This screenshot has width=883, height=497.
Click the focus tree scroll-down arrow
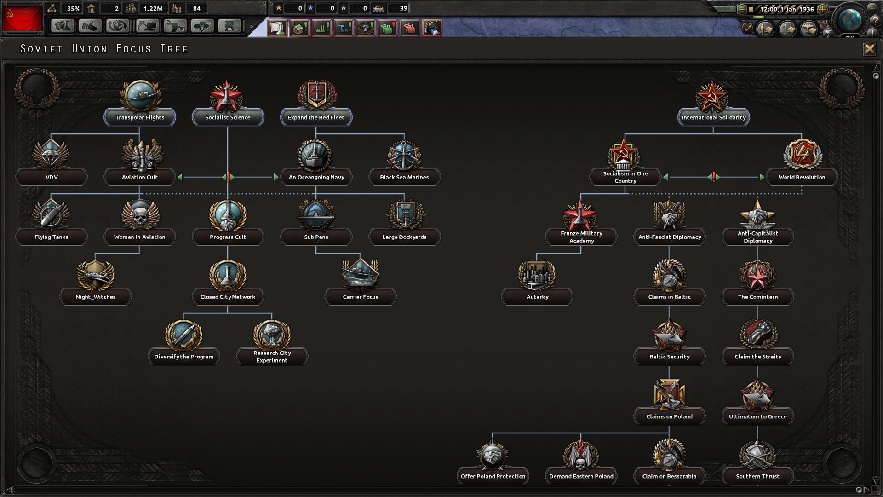[x=876, y=482]
